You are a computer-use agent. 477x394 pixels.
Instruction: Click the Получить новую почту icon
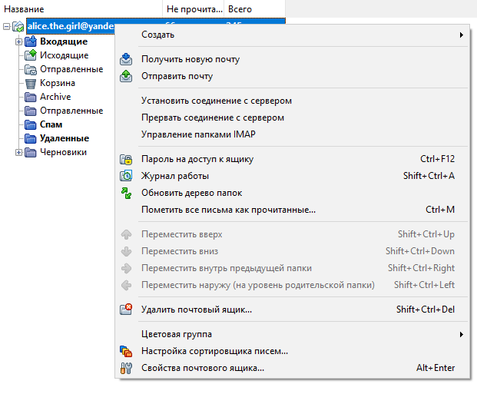tap(127, 60)
